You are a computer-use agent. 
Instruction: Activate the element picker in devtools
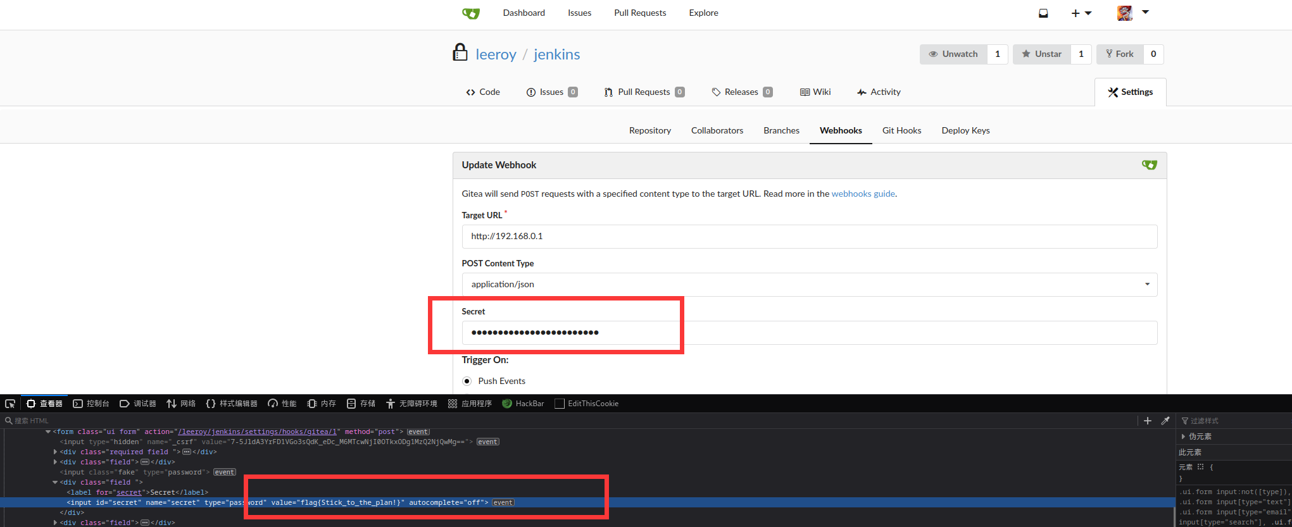click(10, 404)
